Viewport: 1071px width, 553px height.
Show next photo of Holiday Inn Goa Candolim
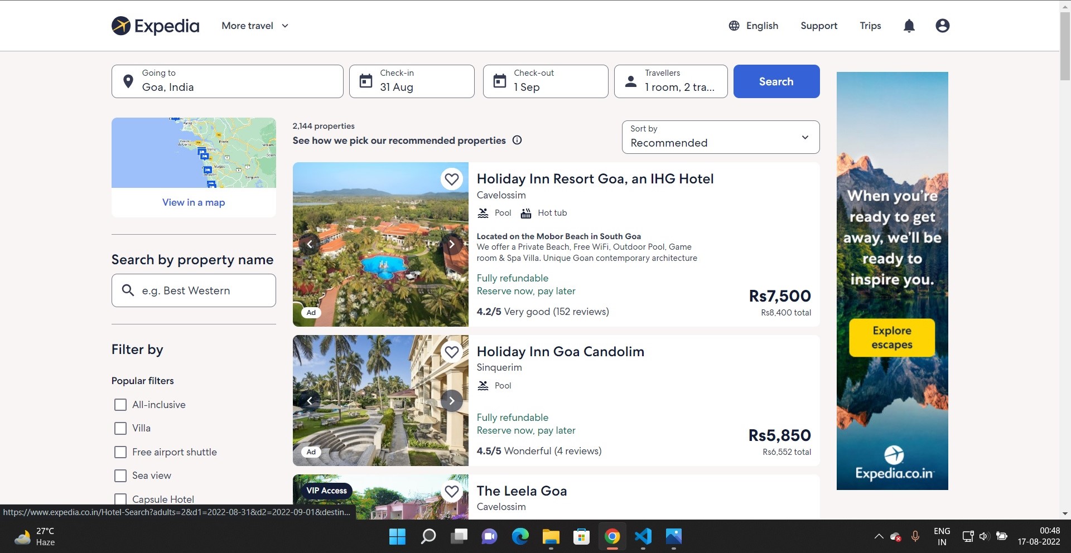[452, 400]
